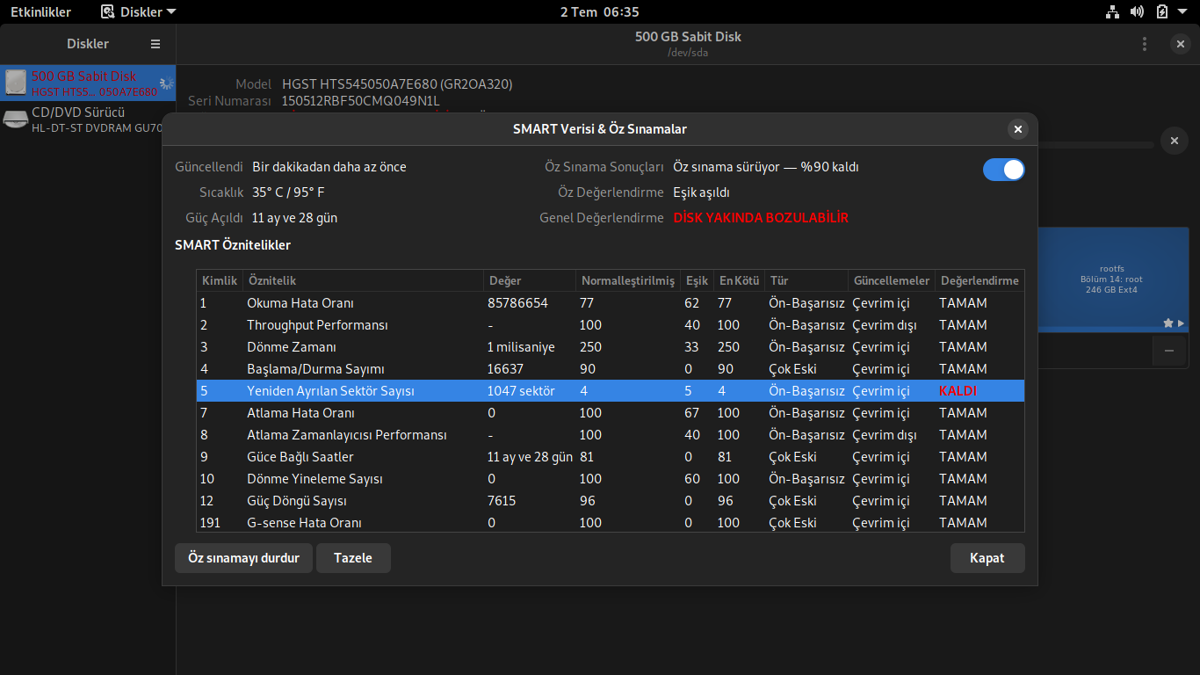The image size is (1200, 675).
Task: Select Yeniden Ayrılan Sektör Sayısı row
Action: (611, 391)
